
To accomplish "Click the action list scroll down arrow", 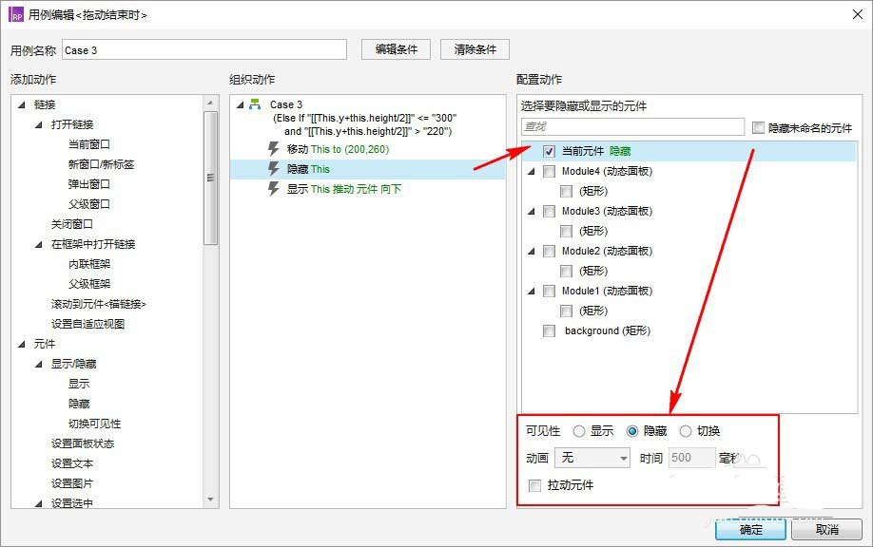I will tap(210, 500).
